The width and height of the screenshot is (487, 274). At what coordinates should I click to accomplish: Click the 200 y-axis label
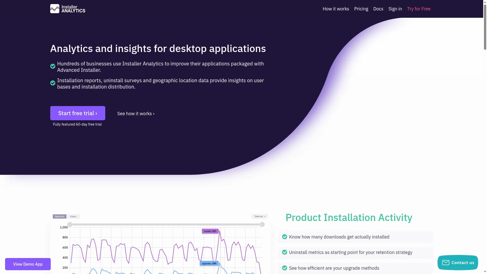[65, 268]
